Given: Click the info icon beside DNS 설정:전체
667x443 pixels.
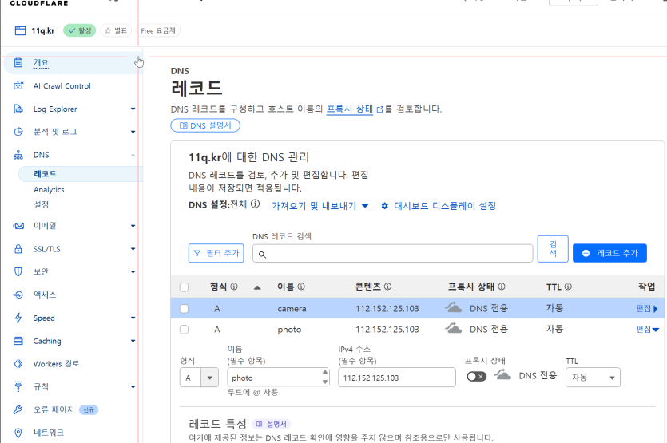Looking at the screenshot, I should coord(256,204).
